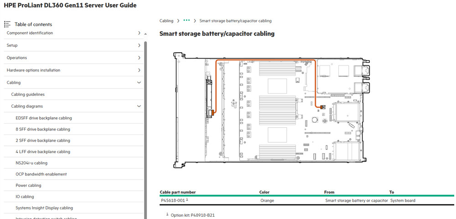Expand the Operations section chevron
Screen dimensions: 456x219
139,58
